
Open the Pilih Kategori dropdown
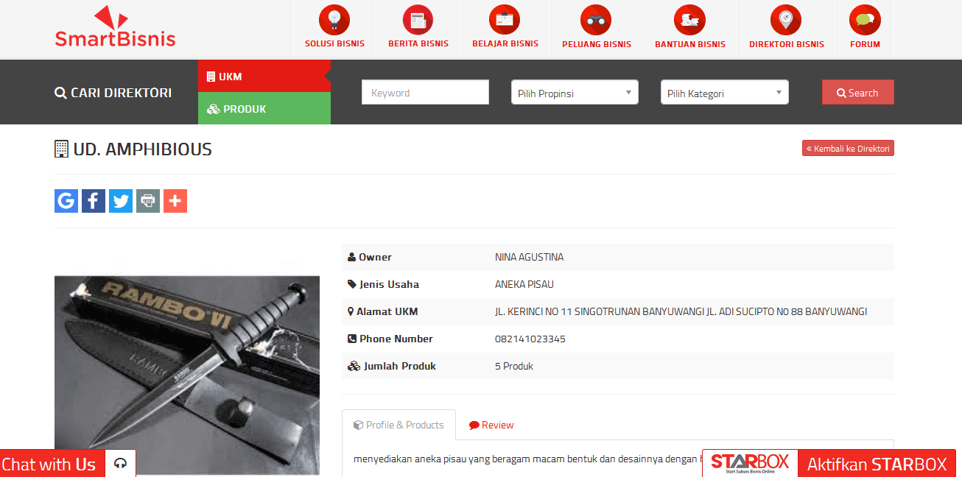pyautogui.click(x=724, y=93)
